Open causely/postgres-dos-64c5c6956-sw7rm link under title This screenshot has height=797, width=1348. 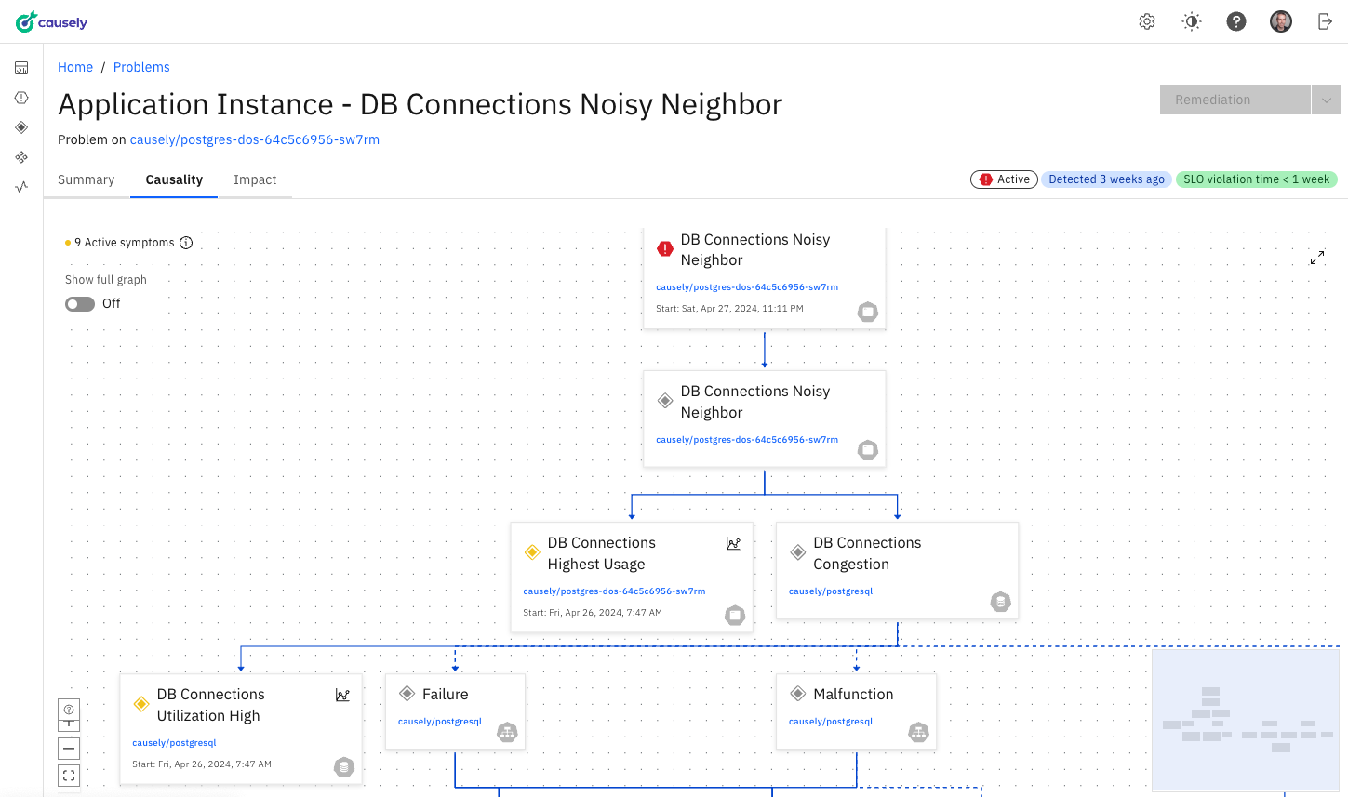[x=255, y=139]
